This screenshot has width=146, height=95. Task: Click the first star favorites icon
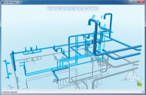[x=82, y=9]
